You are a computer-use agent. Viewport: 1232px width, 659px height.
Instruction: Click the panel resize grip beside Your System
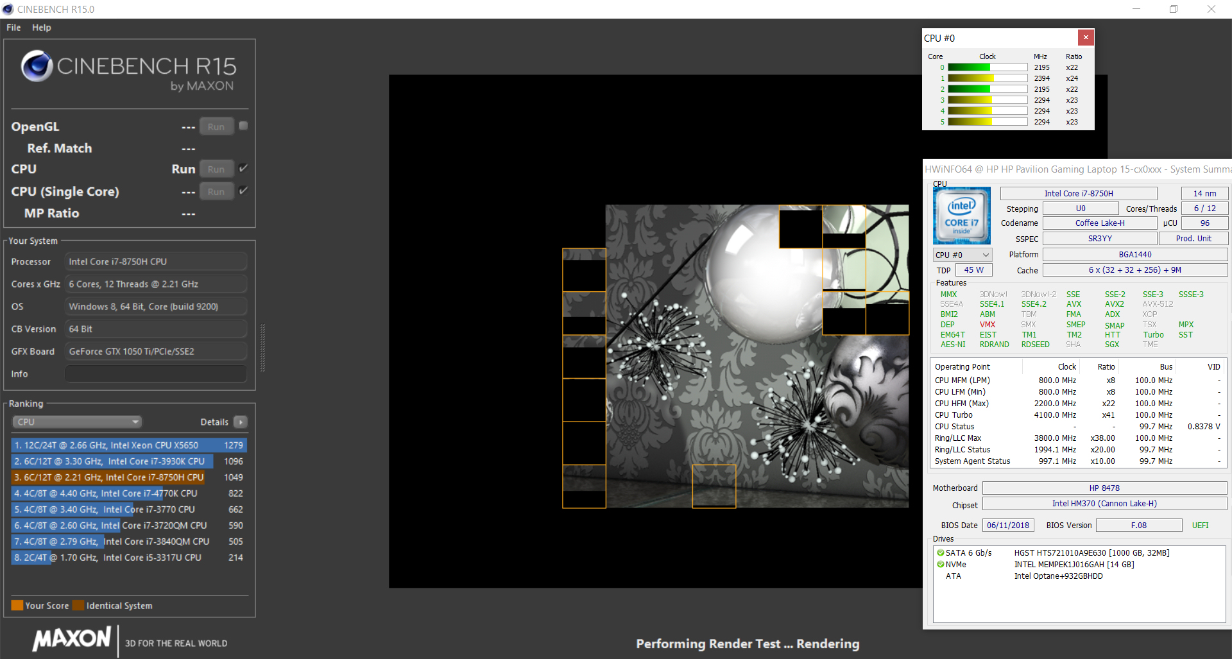coord(262,348)
